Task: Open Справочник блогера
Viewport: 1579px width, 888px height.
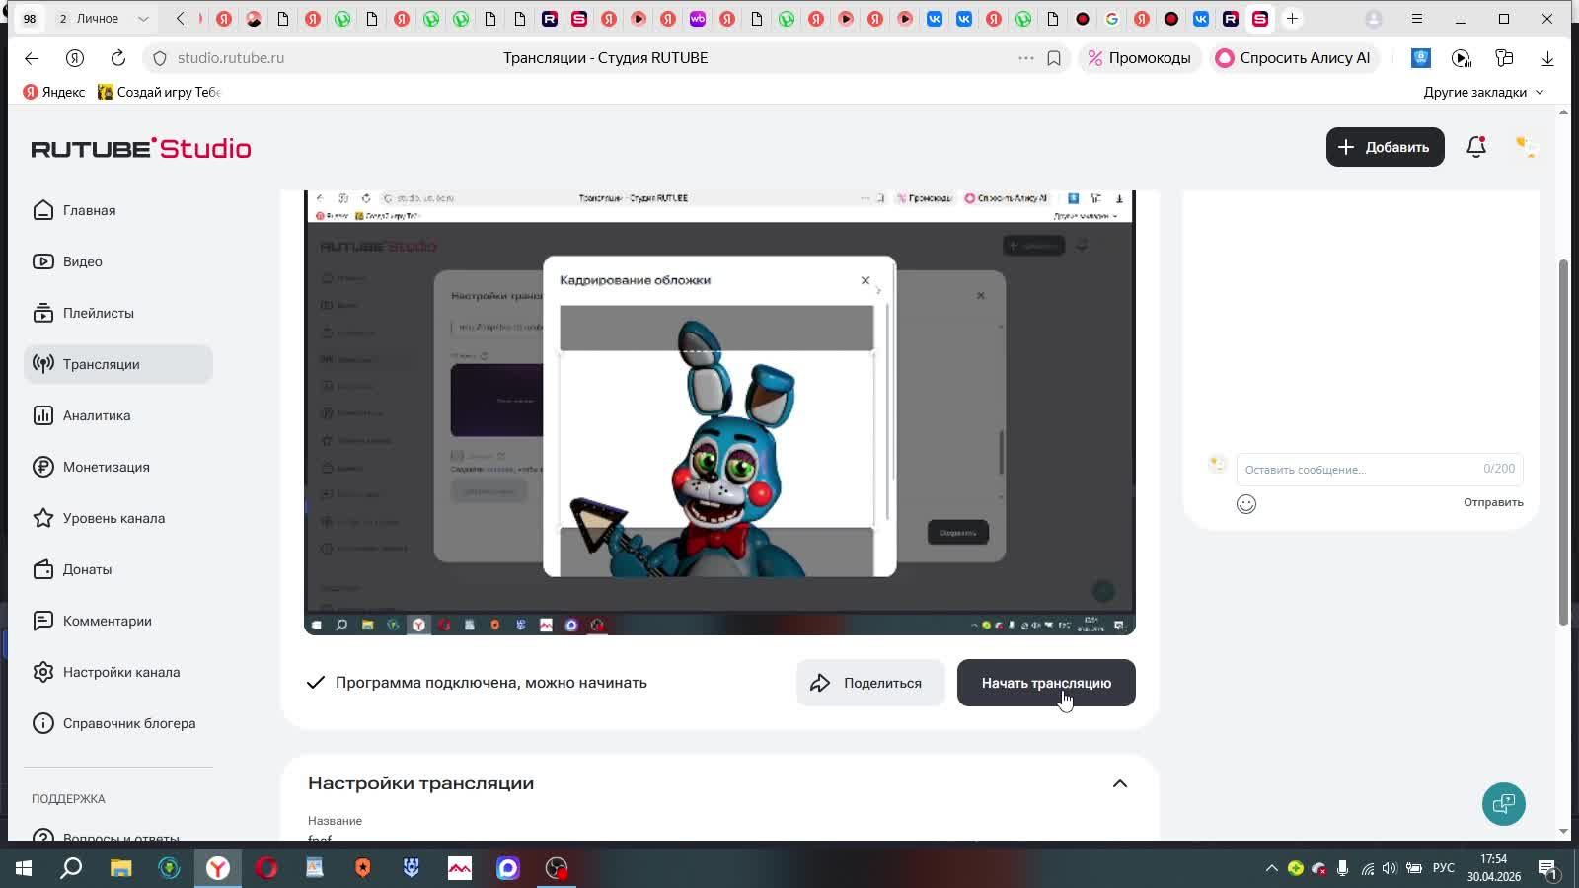Action: (x=118, y=723)
